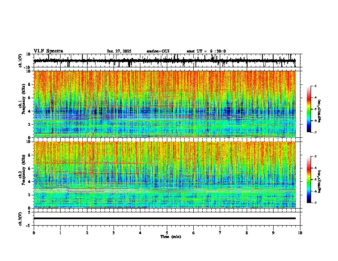Click the ch.1 spectrogram color bar
This screenshot has height=261, width=338.
(309, 109)
